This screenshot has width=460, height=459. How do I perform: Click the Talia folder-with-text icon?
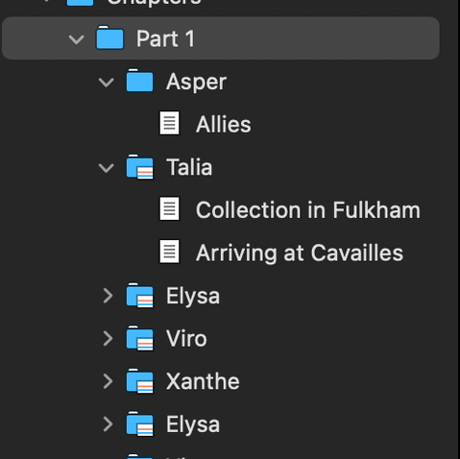point(139,167)
